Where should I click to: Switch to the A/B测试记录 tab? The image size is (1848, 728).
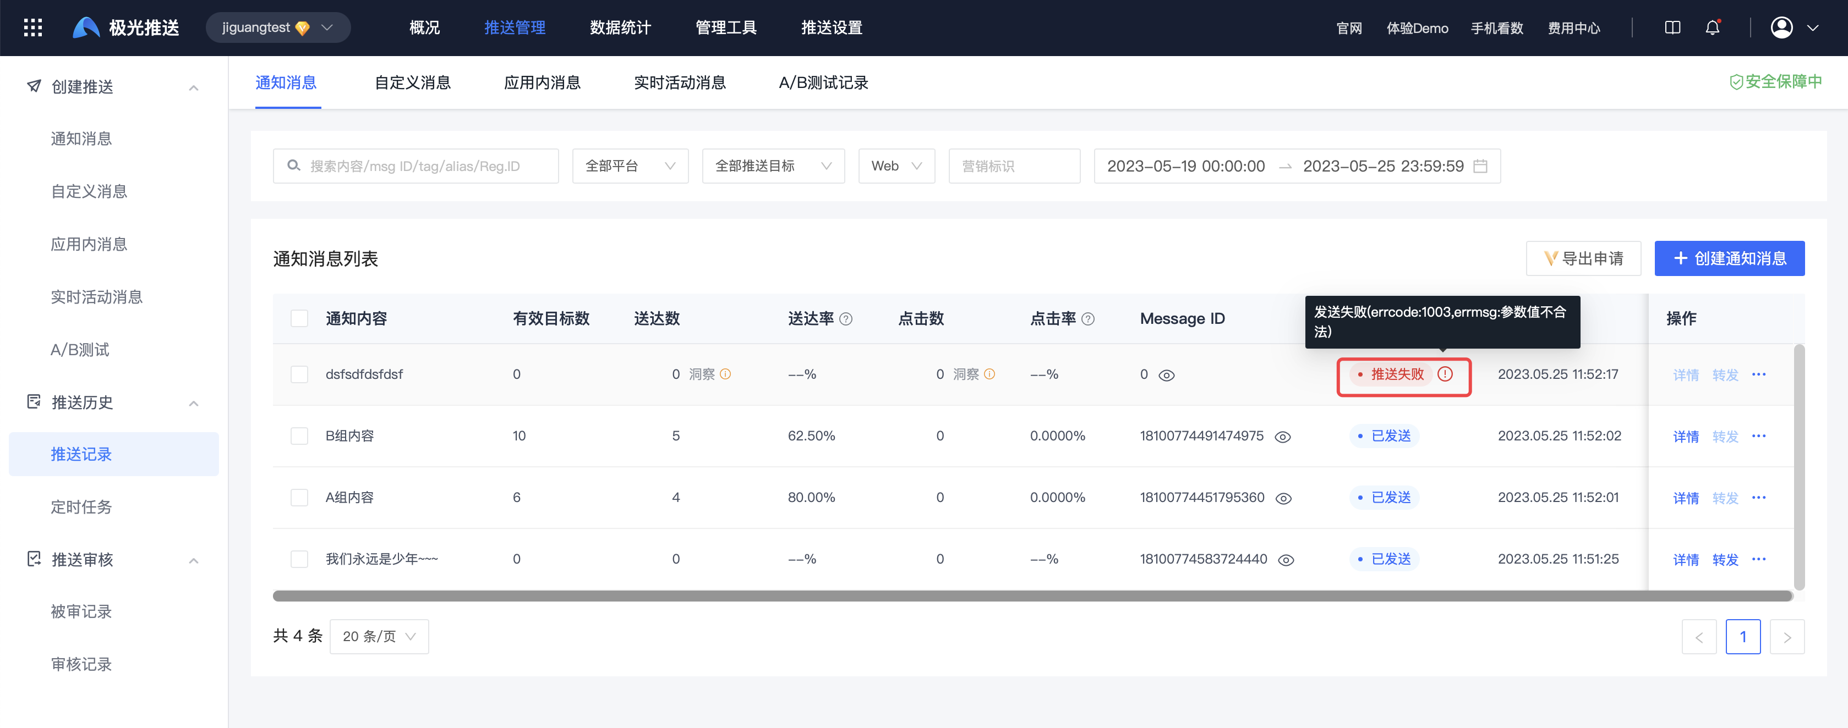[823, 82]
